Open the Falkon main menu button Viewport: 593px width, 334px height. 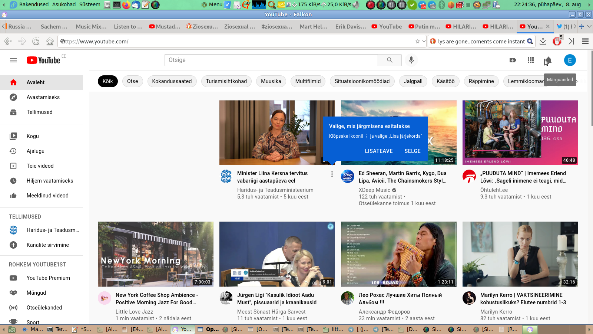pos(585,41)
